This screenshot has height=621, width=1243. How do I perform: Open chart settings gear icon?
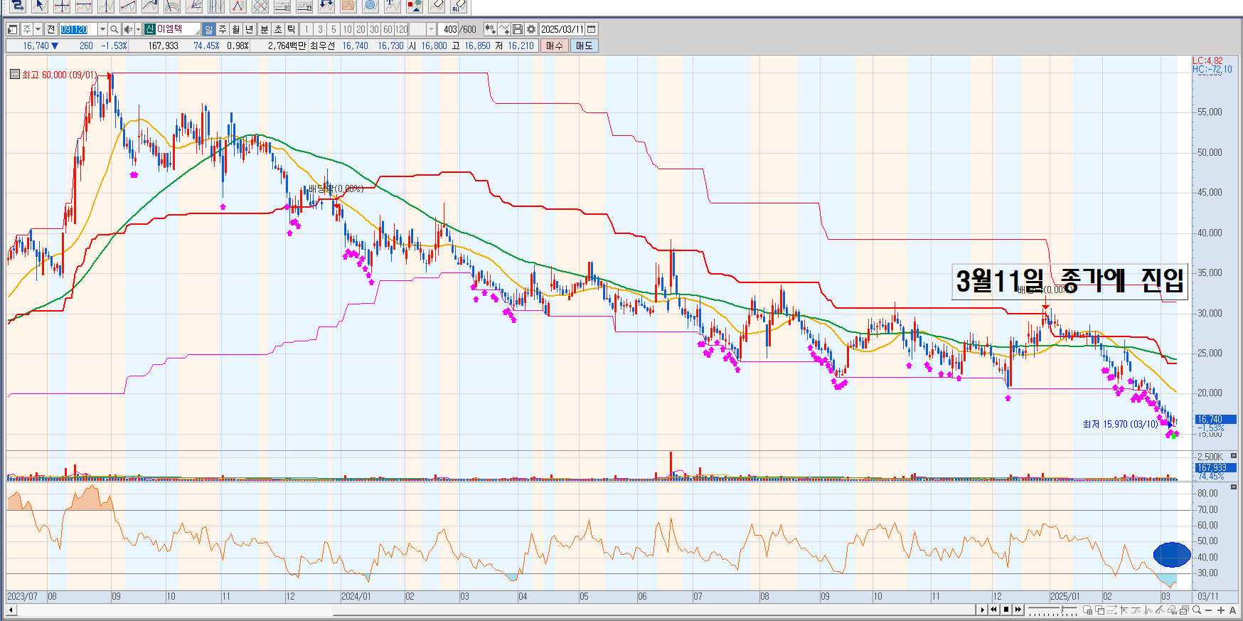(x=530, y=29)
